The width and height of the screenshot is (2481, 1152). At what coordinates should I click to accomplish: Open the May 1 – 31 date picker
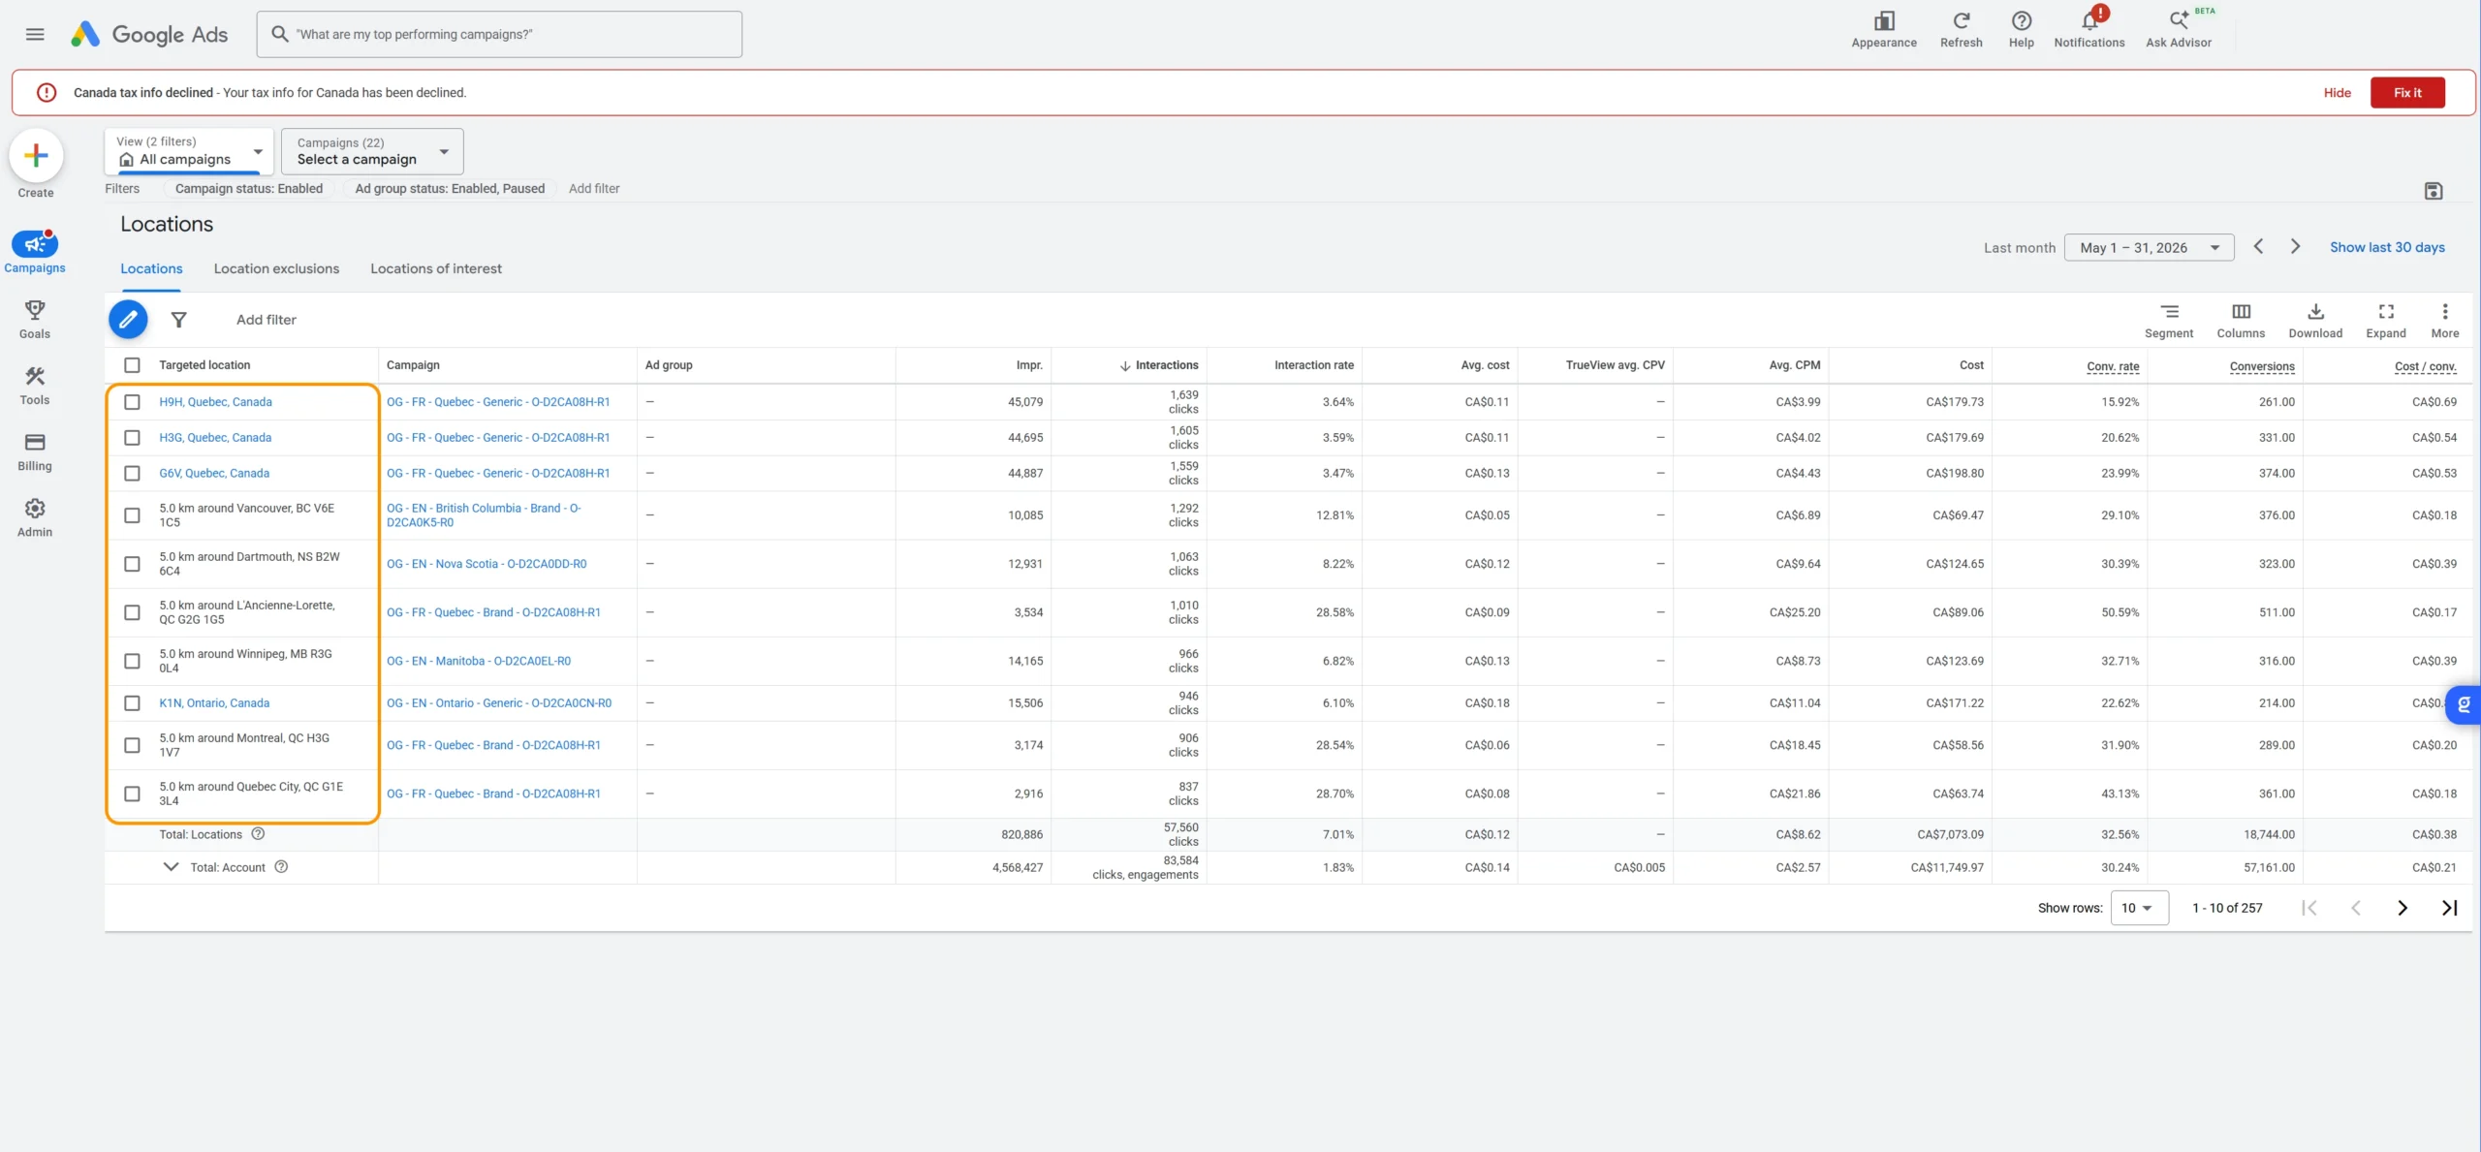coord(2148,247)
